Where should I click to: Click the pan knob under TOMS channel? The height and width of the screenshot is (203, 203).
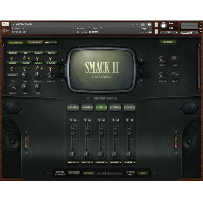pos(115,155)
